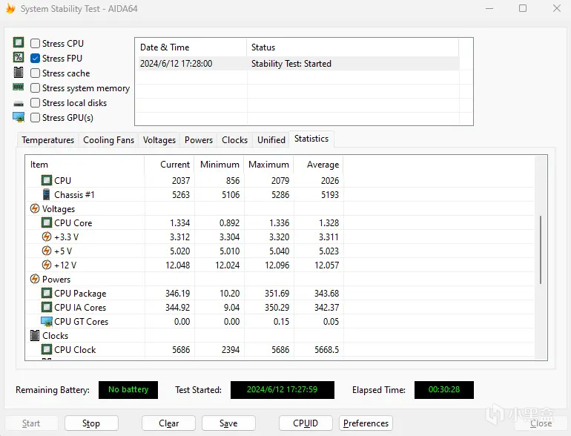Click the Status column header in log
Image resolution: width=571 pixels, height=436 pixels.
[352, 47]
